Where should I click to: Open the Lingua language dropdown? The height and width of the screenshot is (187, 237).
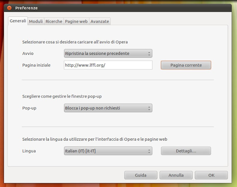[x=108, y=151]
